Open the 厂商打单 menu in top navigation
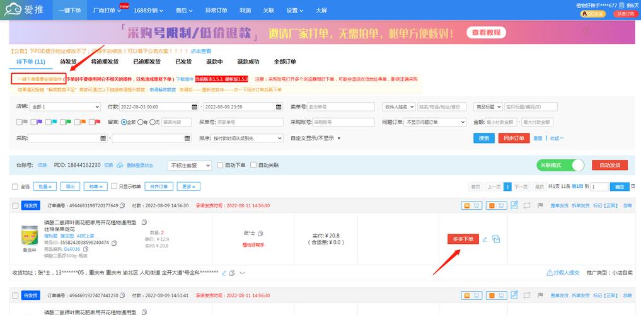 [107, 11]
